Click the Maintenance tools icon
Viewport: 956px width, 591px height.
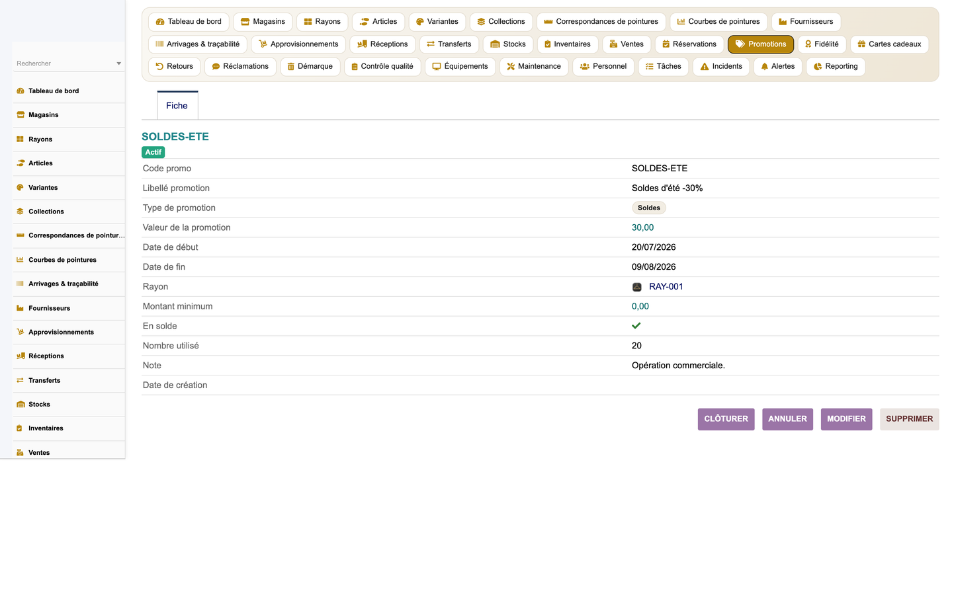click(x=511, y=67)
